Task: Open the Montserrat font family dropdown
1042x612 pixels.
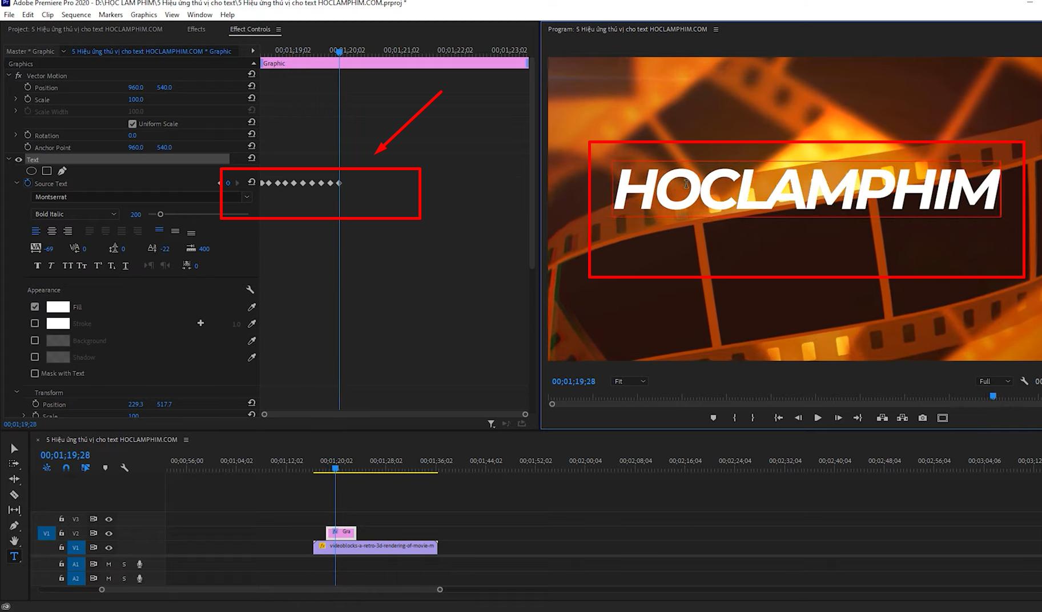Action: click(x=247, y=197)
